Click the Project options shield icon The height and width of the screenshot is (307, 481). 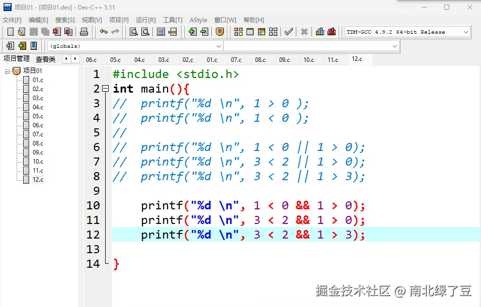pos(220,32)
